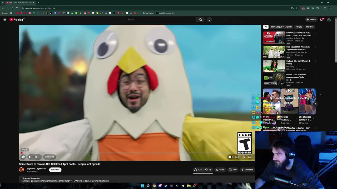Open YouTube account avatar menu
The width and height of the screenshot is (337, 189).
coord(329,19)
